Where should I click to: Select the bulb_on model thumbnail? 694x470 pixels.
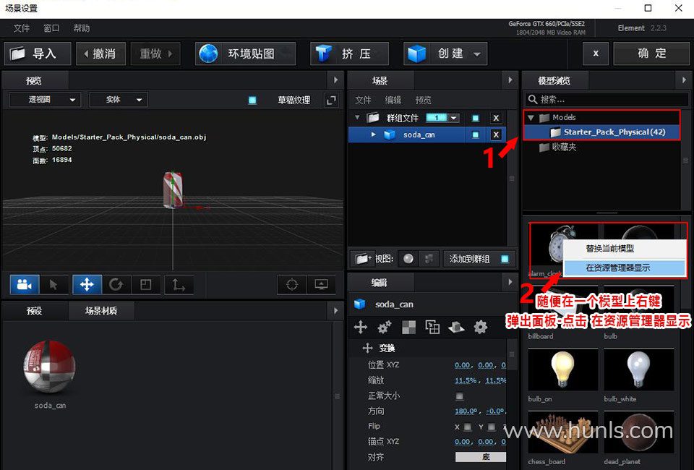[x=562, y=370]
